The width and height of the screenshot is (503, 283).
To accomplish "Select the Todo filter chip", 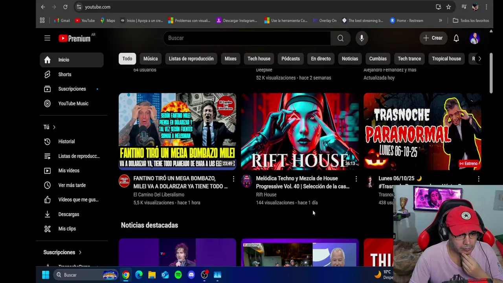I will click(127, 59).
